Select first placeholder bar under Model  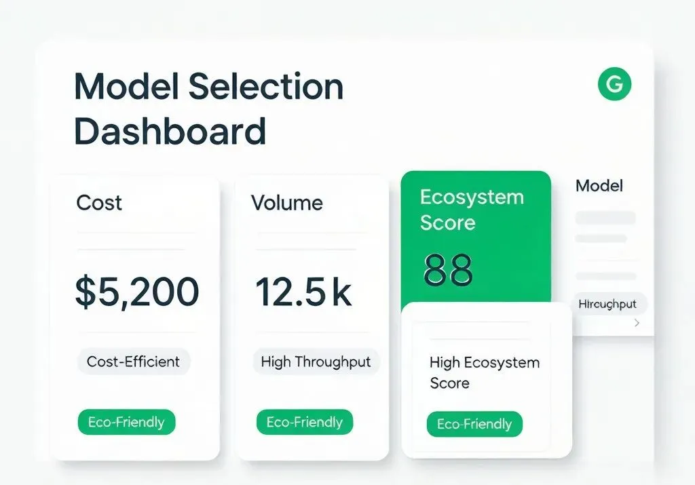tap(605, 218)
